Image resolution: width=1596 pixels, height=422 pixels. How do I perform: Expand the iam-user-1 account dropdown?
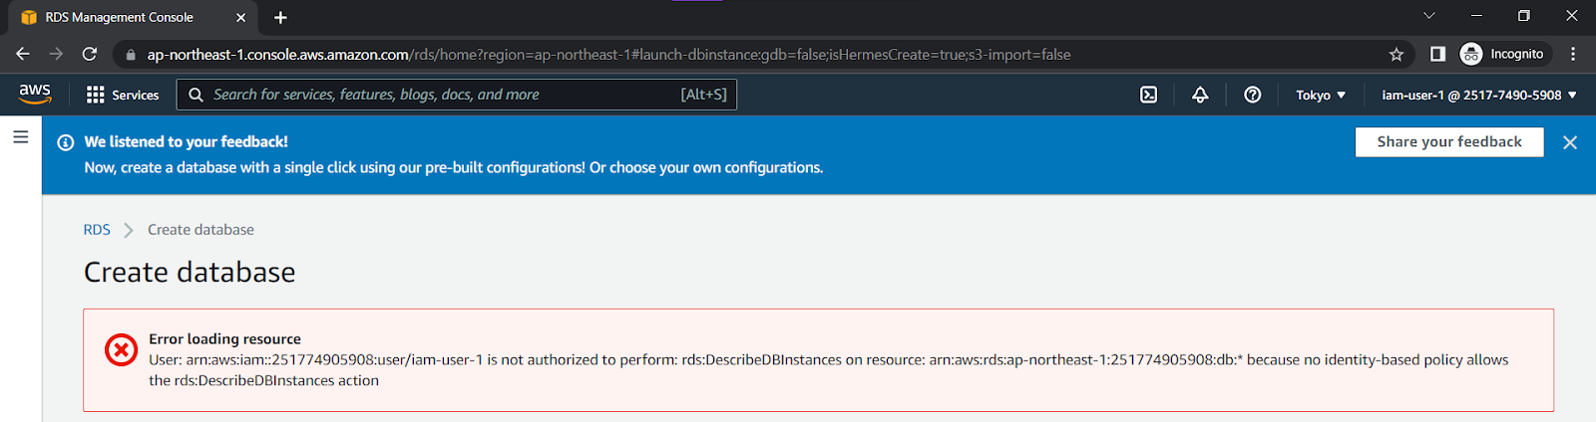point(1479,95)
